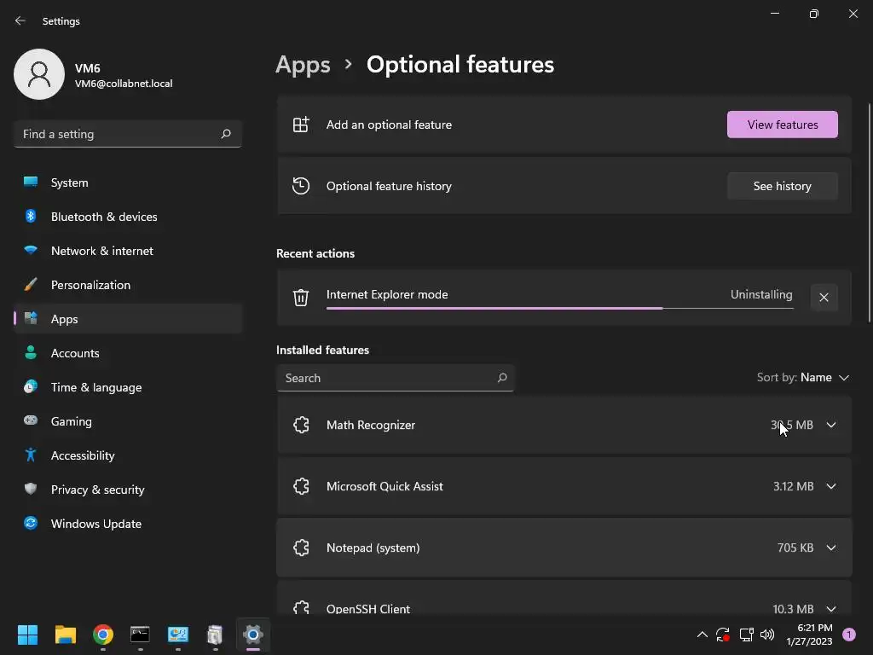Click the Apps breadcrumb link

pyautogui.click(x=303, y=65)
